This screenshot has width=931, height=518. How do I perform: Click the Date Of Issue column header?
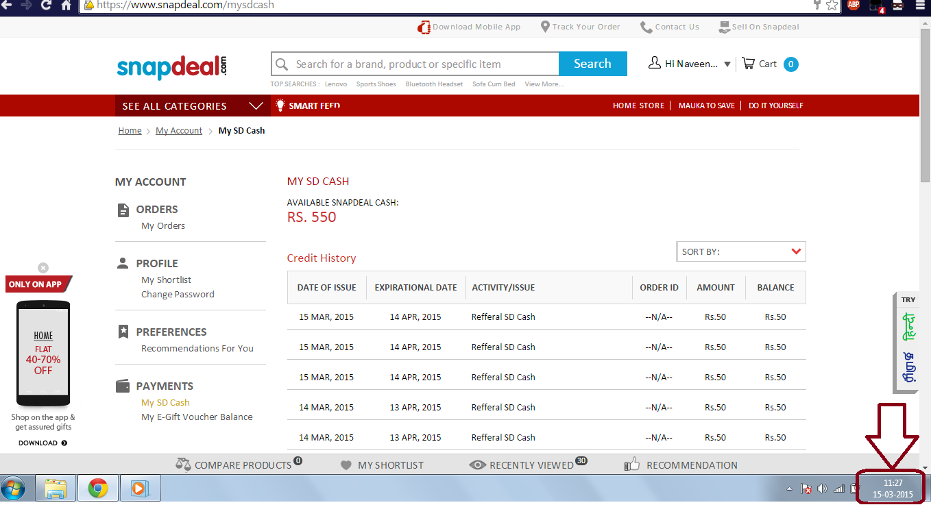point(326,287)
